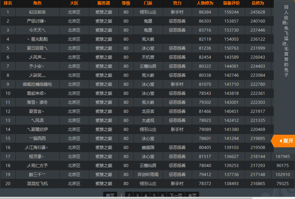Click the 服务器 column header
The width and height of the screenshot is (295, 199).
pos(104,3)
